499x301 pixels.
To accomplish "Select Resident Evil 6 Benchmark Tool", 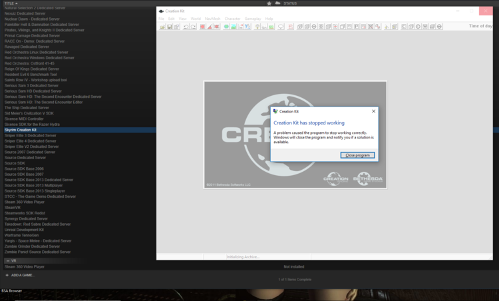I will pyautogui.click(x=31, y=75).
